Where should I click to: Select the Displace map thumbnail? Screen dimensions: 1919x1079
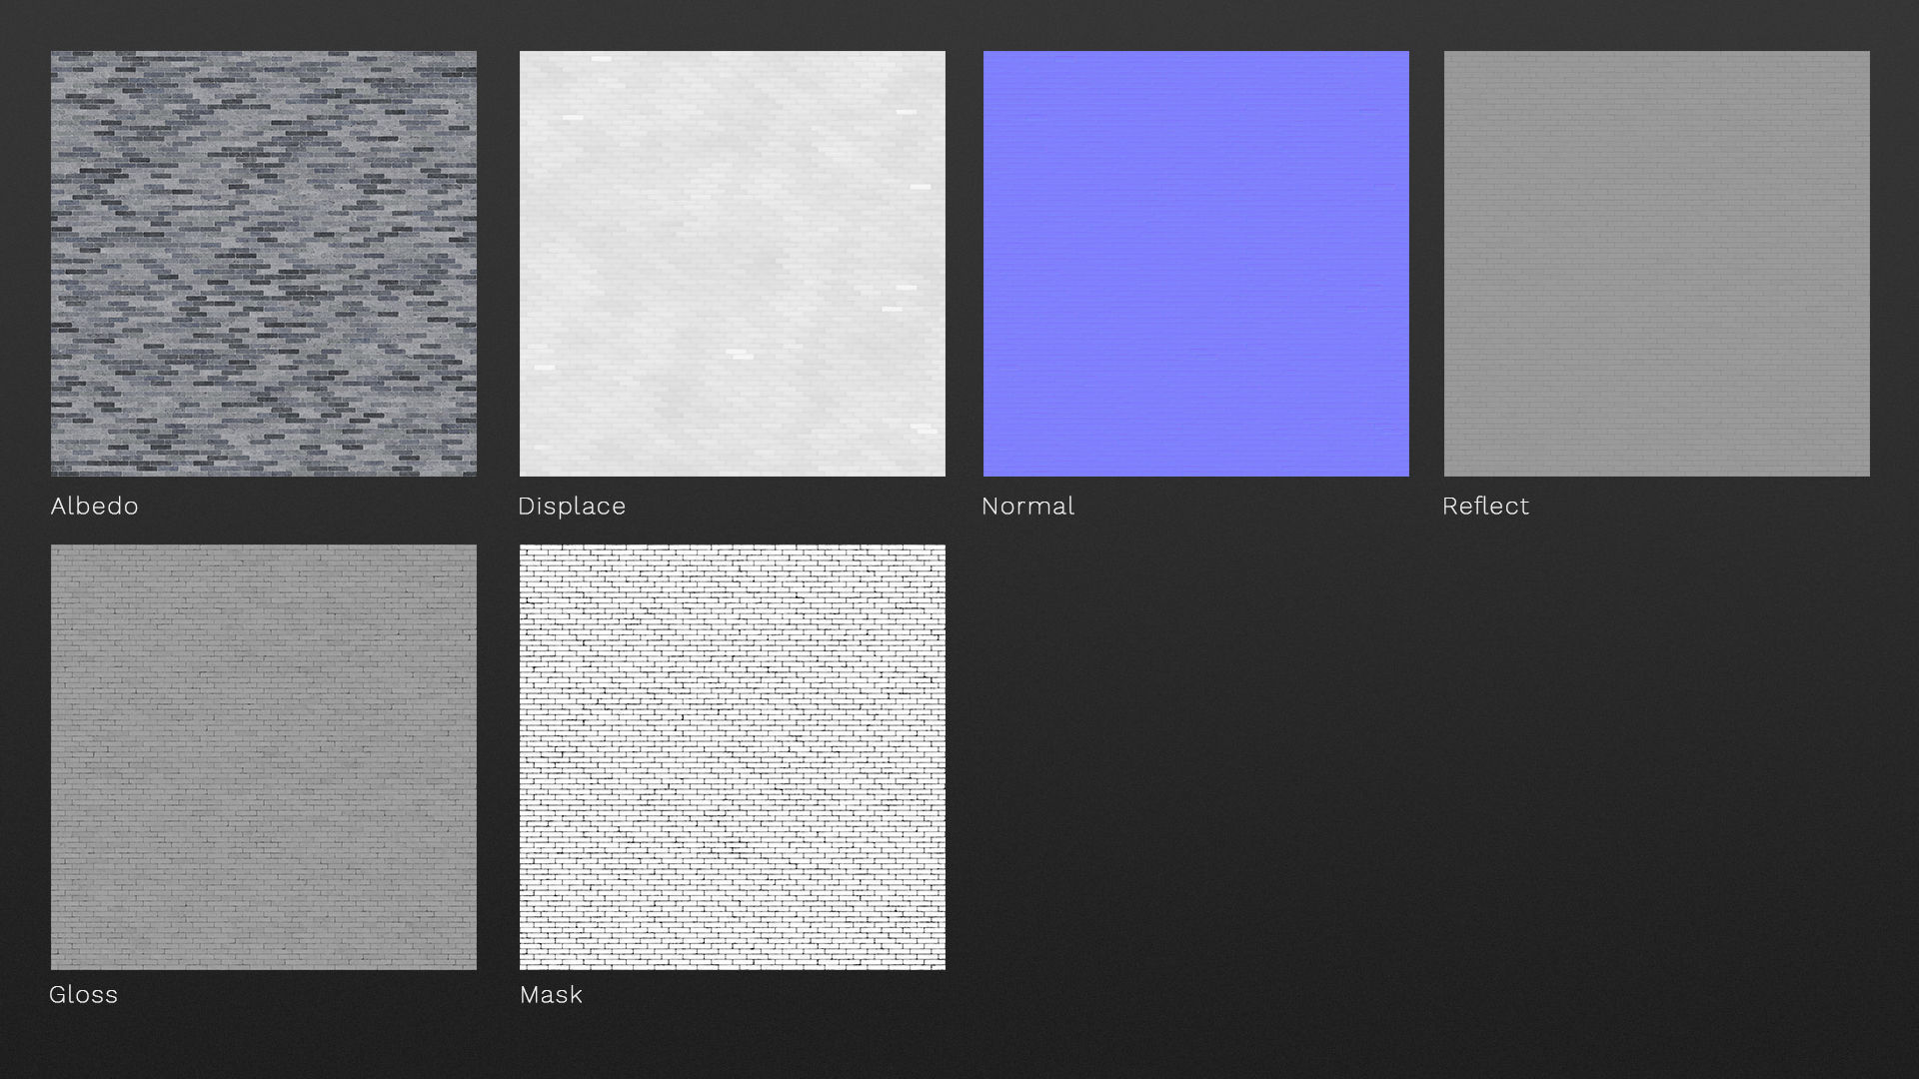click(732, 264)
